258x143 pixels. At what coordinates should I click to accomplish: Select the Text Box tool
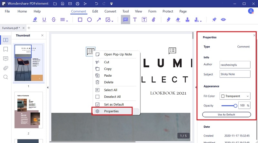point(144,20)
